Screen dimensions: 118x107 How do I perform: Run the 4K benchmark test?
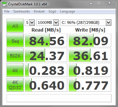click(15, 70)
